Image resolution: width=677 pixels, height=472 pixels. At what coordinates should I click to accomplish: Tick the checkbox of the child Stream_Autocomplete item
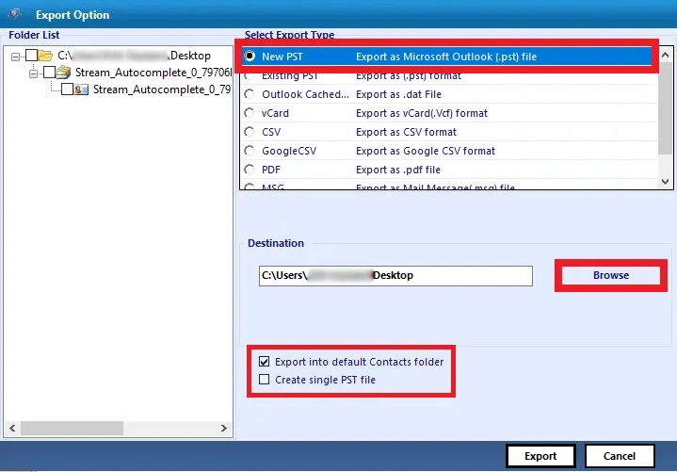point(67,90)
